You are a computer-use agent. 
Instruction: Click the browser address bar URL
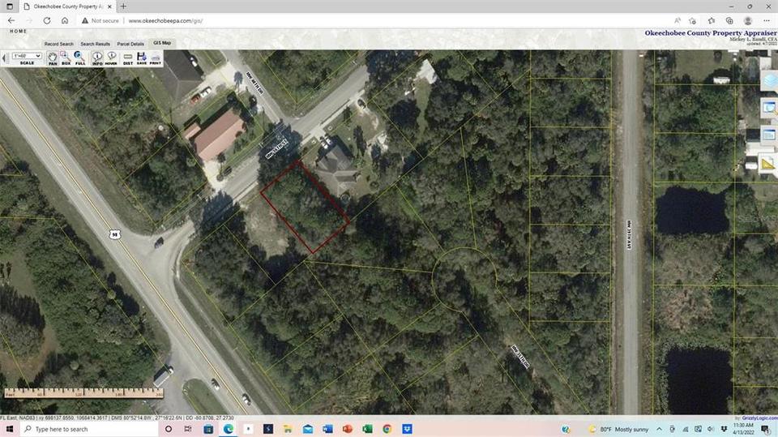tap(165, 21)
